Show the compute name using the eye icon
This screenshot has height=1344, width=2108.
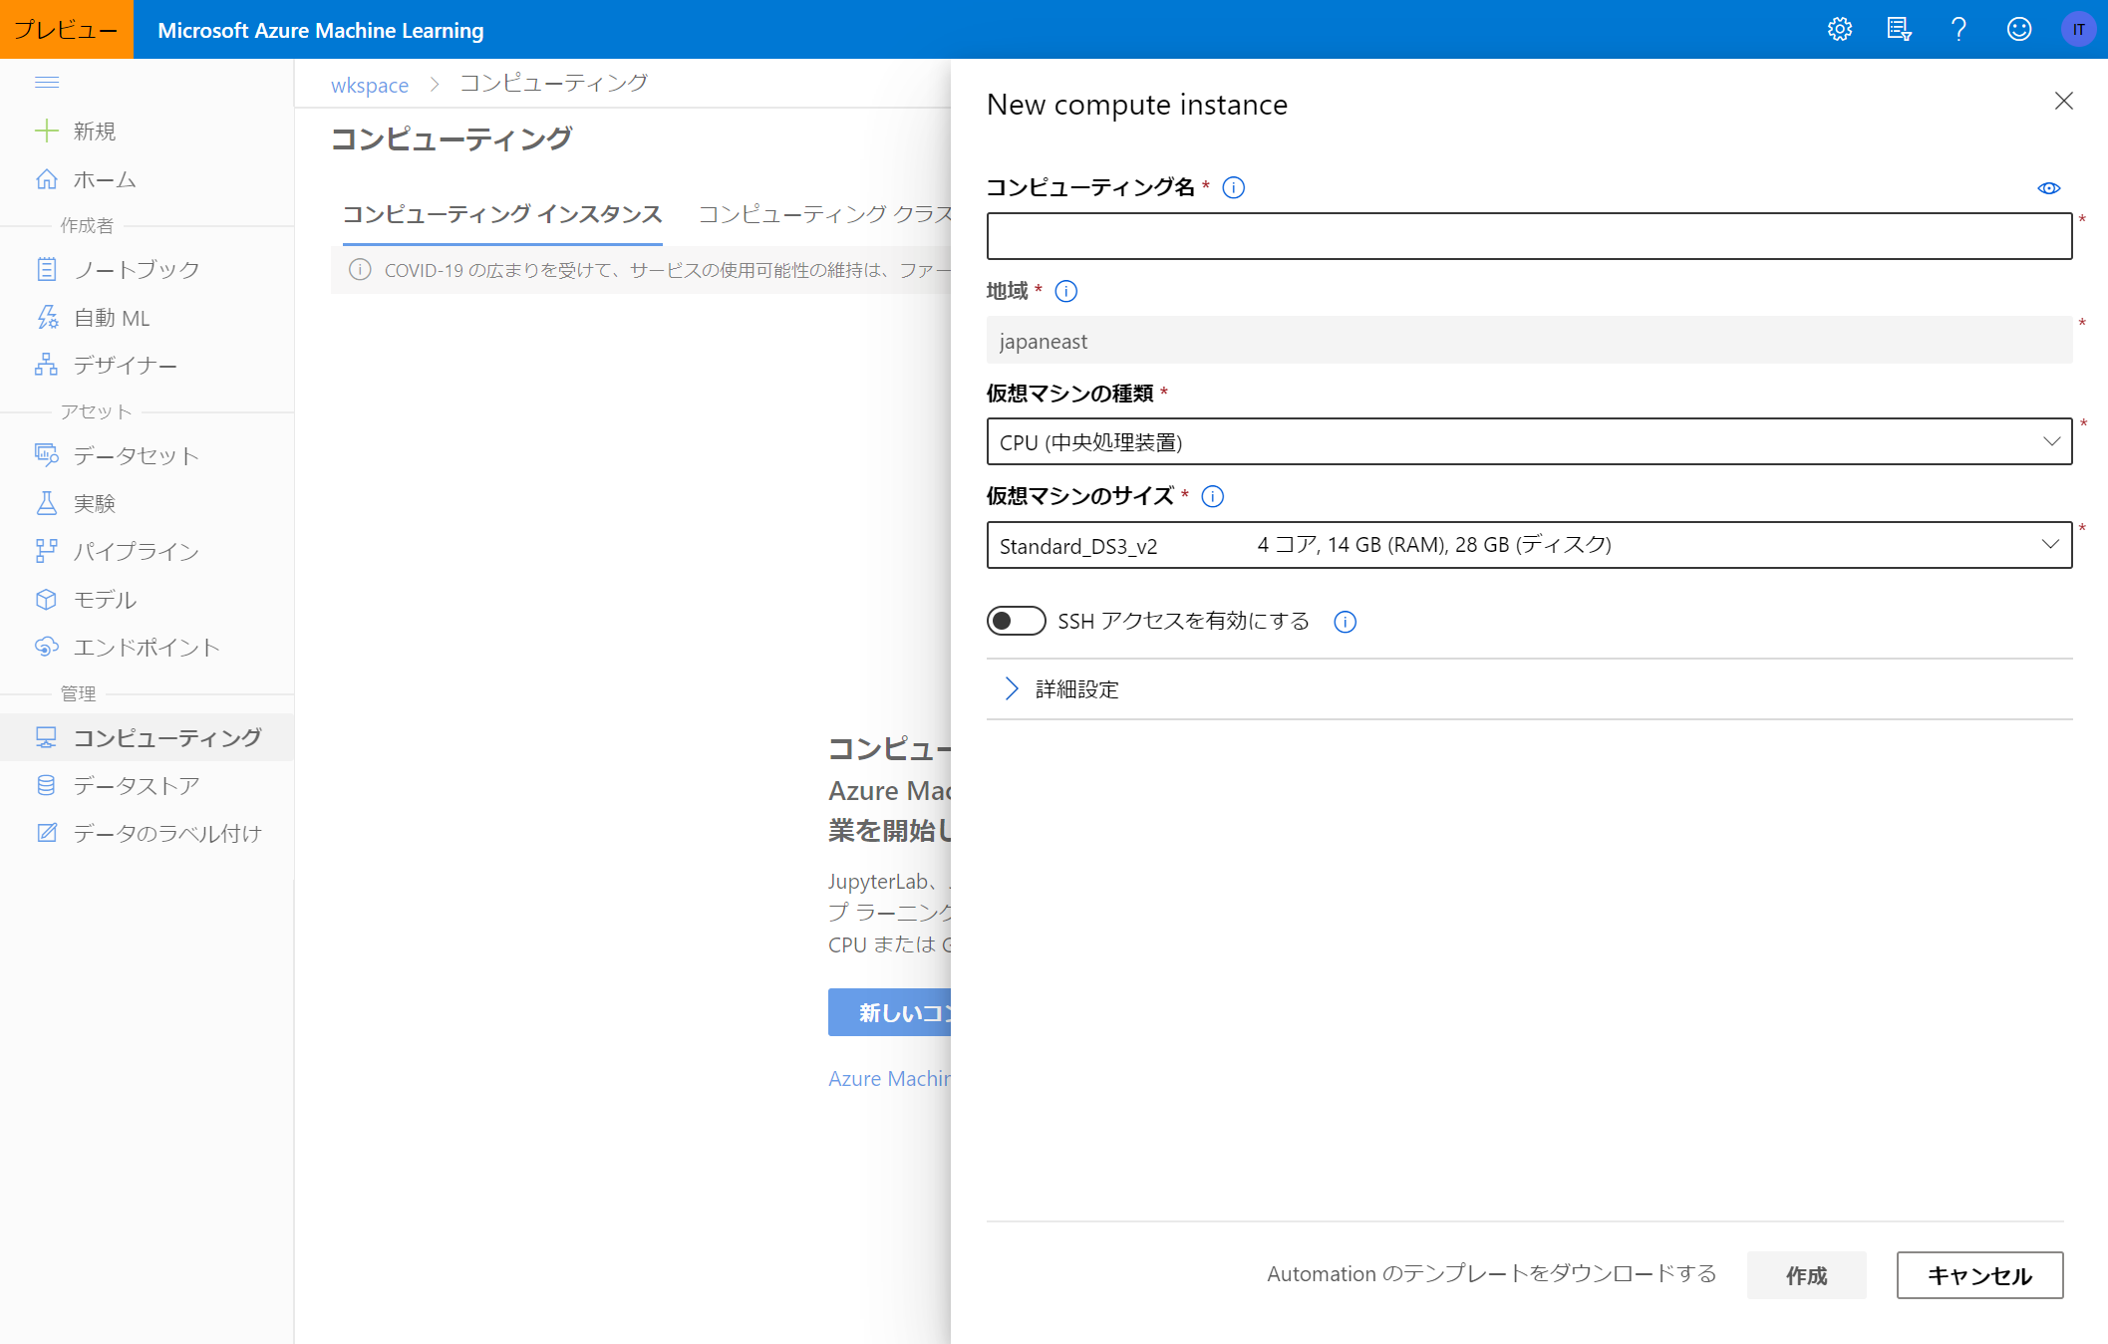pyautogui.click(x=2049, y=187)
